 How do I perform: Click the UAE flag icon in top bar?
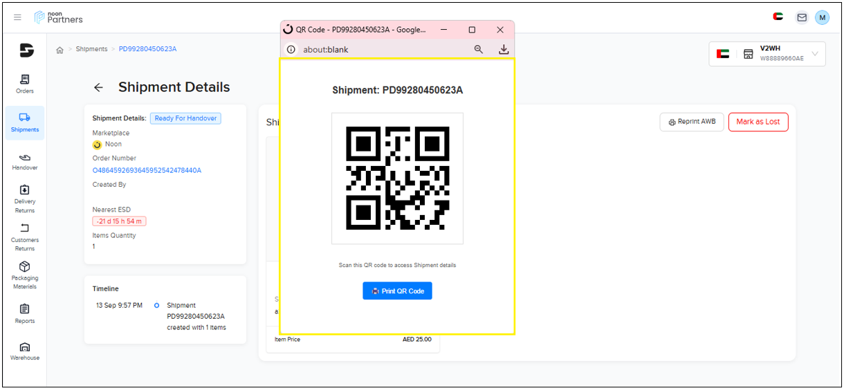pyautogui.click(x=778, y=17)
